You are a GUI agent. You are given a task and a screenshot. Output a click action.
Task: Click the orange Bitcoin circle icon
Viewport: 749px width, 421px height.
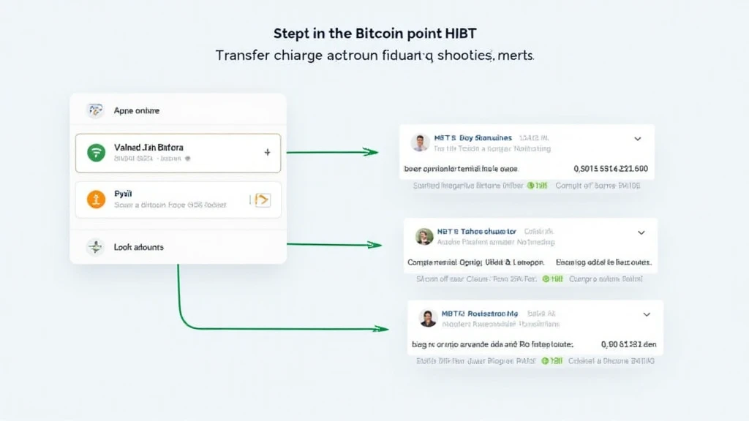coord(96,199)
